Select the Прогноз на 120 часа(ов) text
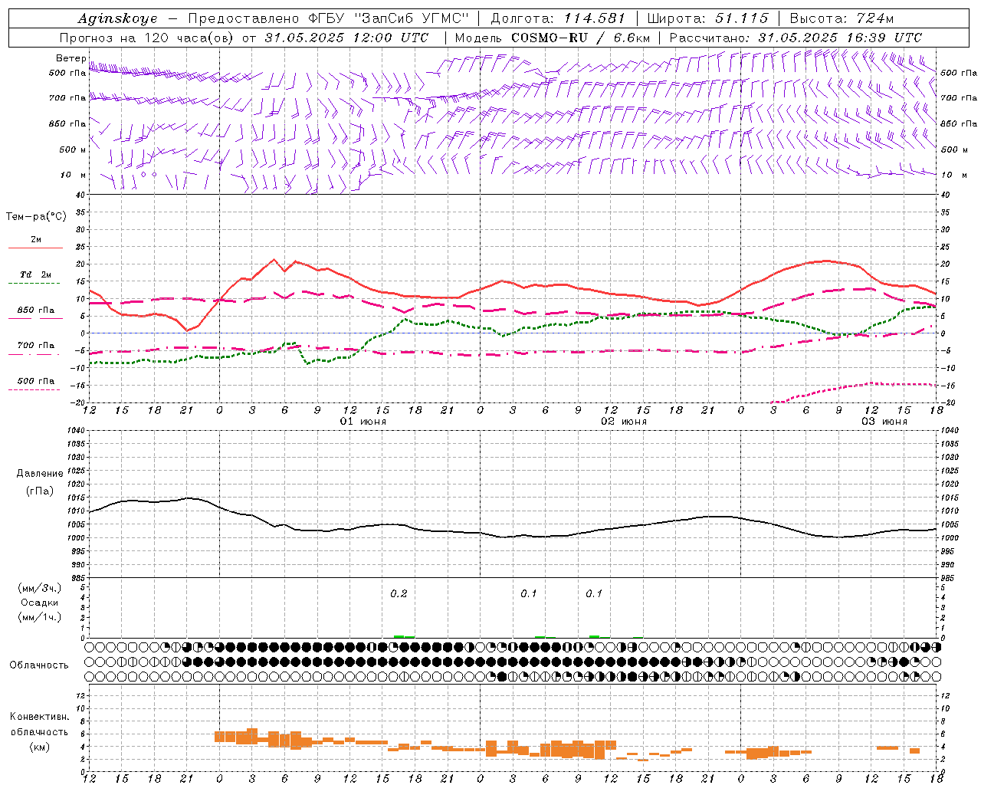Screen dimensions: 981x785 coord(148,38)
